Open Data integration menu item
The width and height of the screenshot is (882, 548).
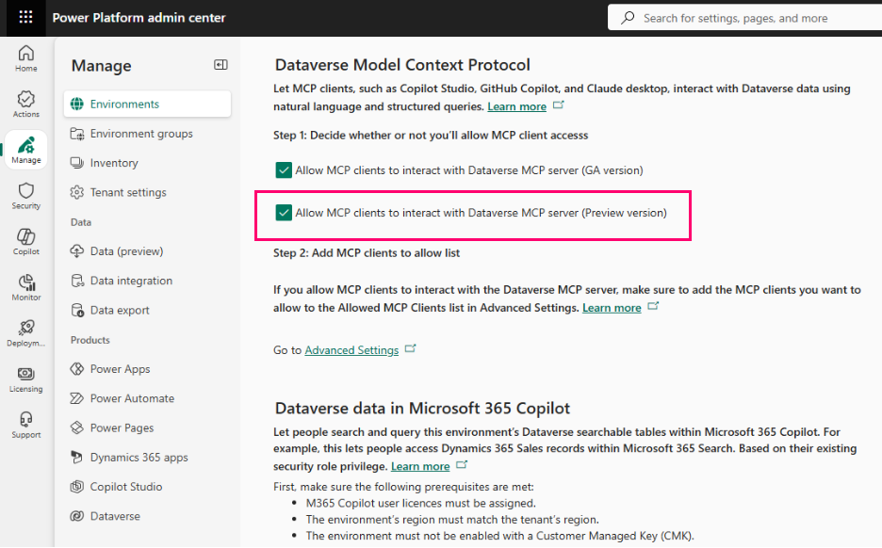point(147,281)
